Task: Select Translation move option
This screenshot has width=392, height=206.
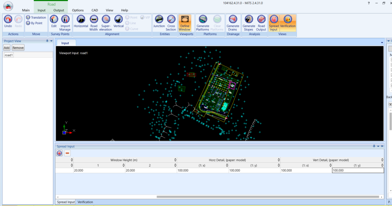Action: pyautogui.click(x=36, y=18)
